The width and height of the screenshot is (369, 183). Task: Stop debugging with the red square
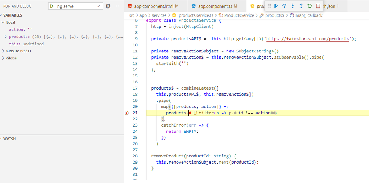tap(318, 6)
